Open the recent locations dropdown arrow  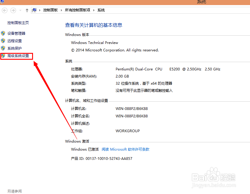click(x=20, y=10)
